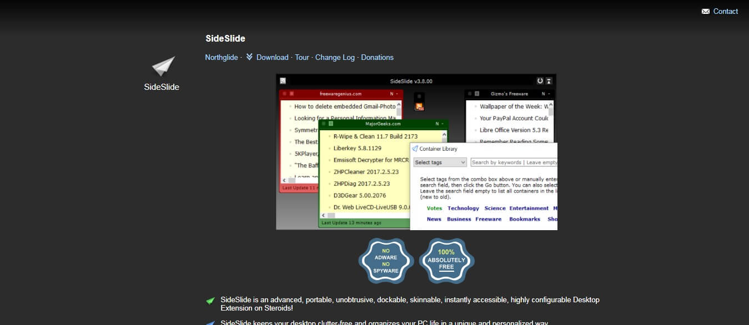Click the No Adware No Spyware badge

[386, 261]
